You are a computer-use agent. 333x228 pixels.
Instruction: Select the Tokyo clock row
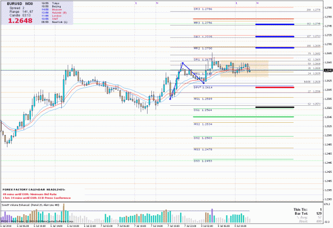51,4
